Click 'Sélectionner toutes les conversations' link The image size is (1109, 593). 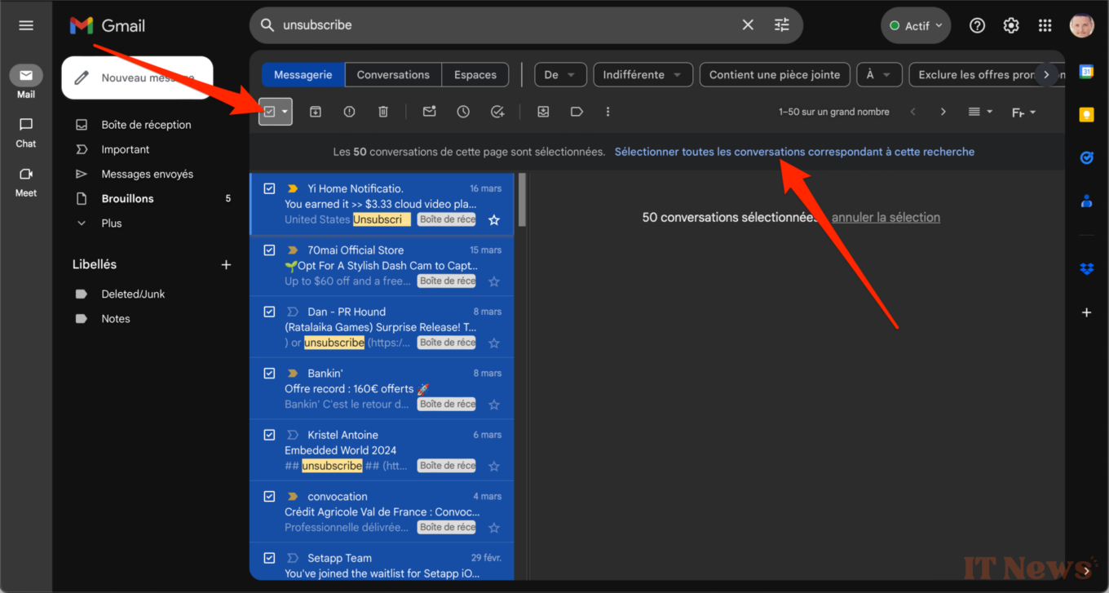pyautogui.click(x=794, y=152)
